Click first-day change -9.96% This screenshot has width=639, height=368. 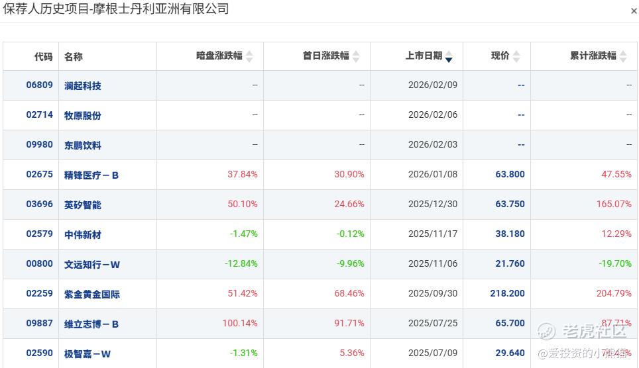point(351,263)
